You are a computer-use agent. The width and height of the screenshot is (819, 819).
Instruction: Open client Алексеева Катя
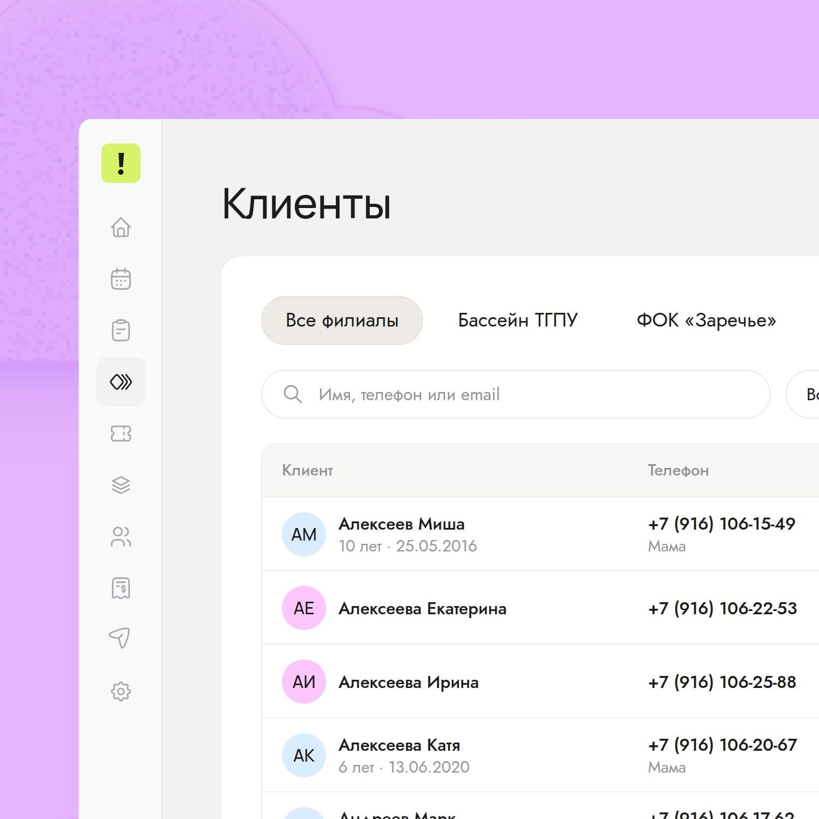(x=399, y=745)
